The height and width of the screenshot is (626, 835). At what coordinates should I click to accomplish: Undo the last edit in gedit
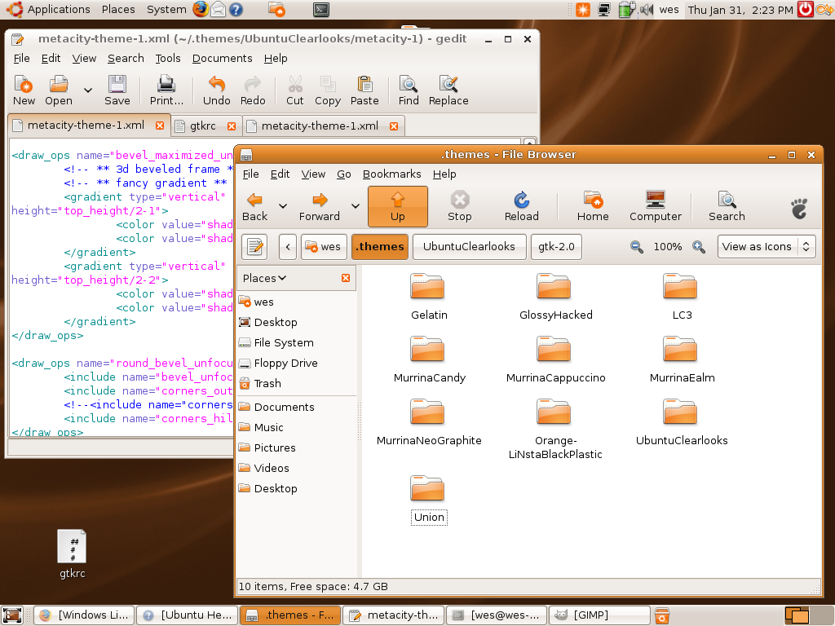pos(216,90)
